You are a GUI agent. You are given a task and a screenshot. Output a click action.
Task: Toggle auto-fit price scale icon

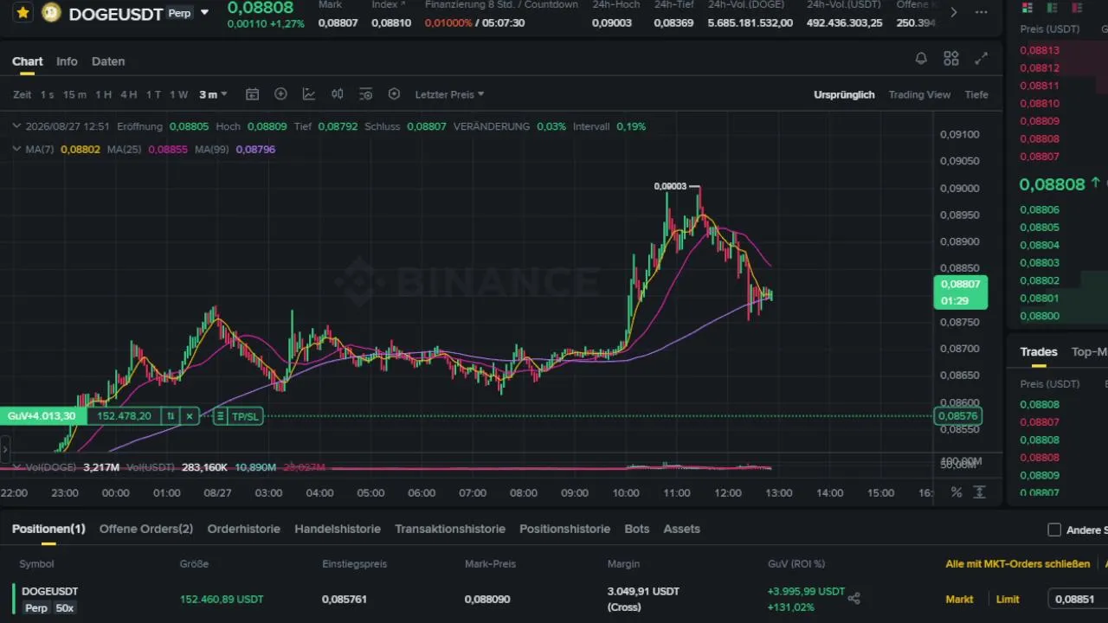pos(980,492)
